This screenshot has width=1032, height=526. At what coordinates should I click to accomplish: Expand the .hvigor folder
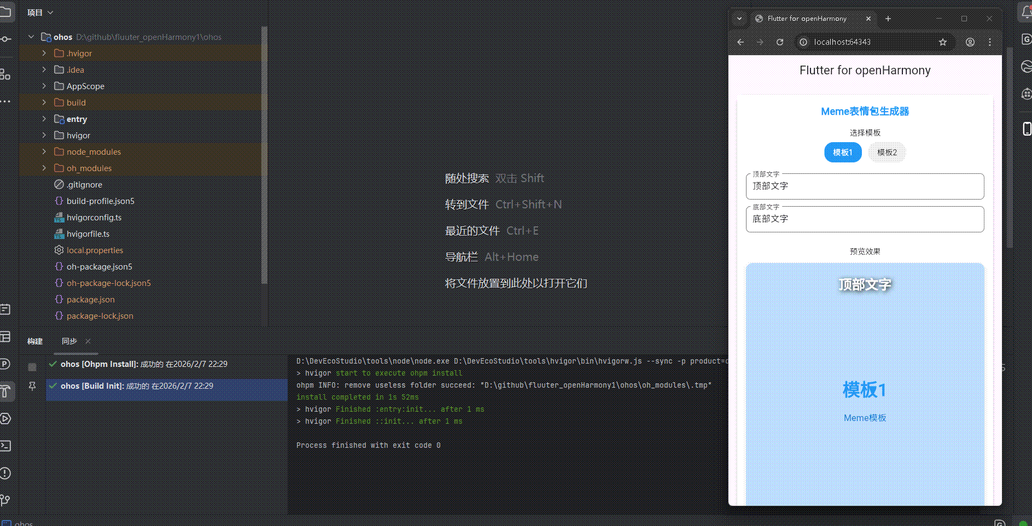(x=44, y=53)
